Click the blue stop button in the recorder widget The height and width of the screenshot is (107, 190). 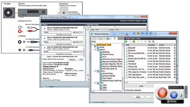[x=174, y=95]
